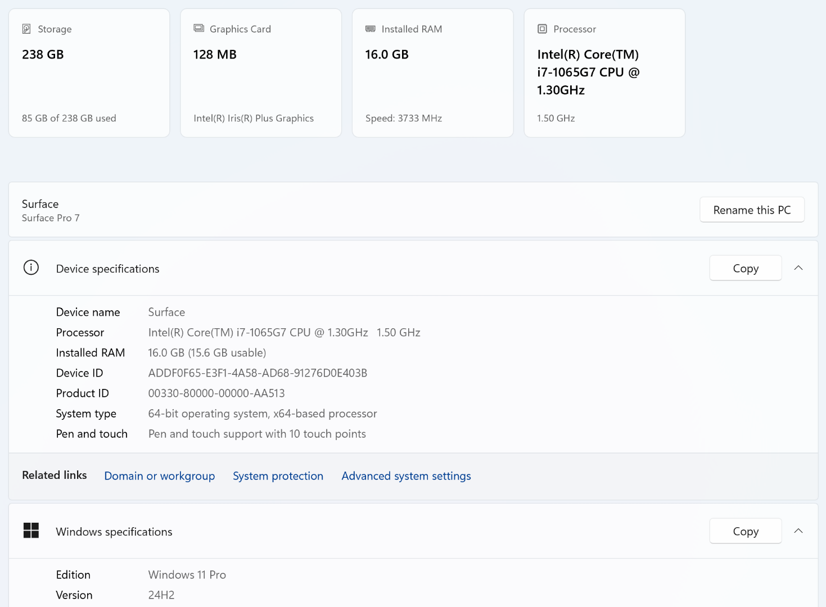
Task: Click the 'Surface Pro 7' model text
Action: point(51,218)
